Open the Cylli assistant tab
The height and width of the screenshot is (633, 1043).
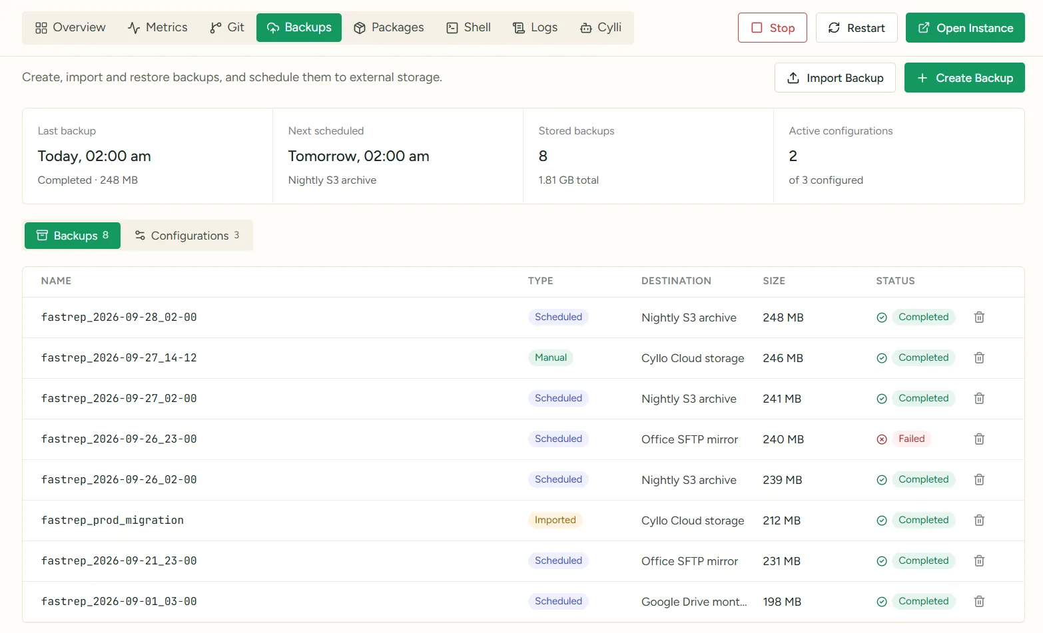601,28
